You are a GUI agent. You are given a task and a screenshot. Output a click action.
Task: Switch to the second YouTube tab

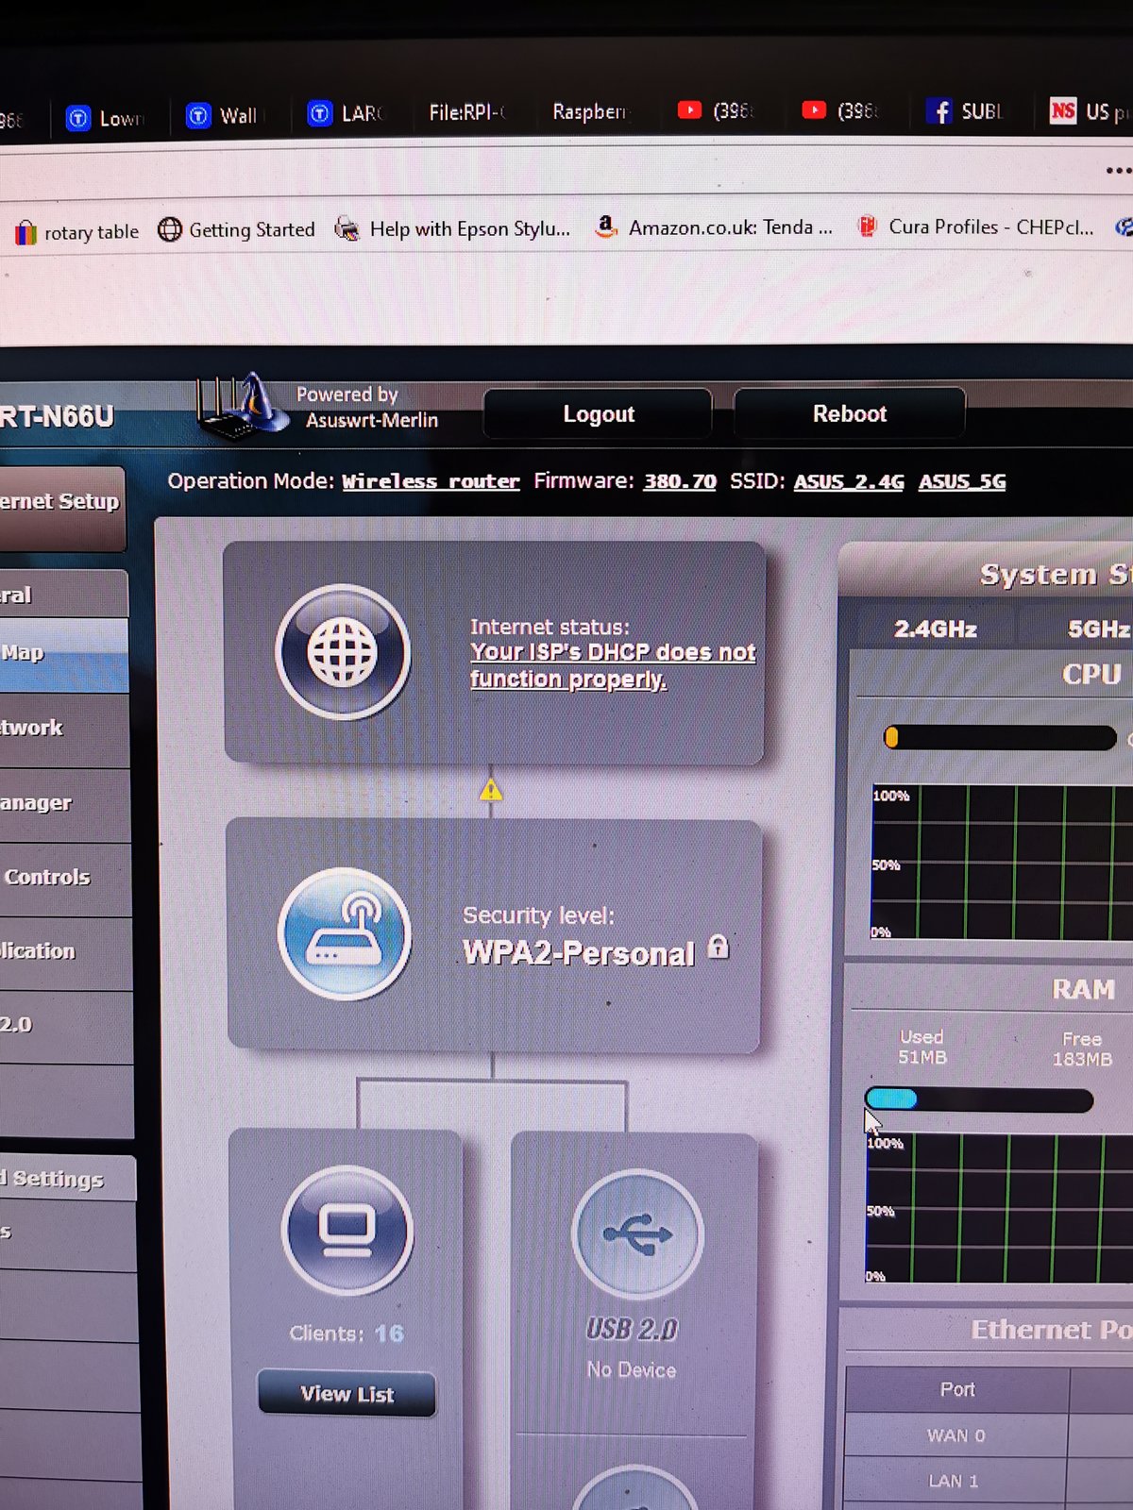(x=839, y=110)
